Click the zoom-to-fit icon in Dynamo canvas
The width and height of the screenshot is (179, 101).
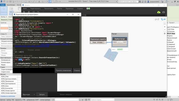(x=165, y=24)
